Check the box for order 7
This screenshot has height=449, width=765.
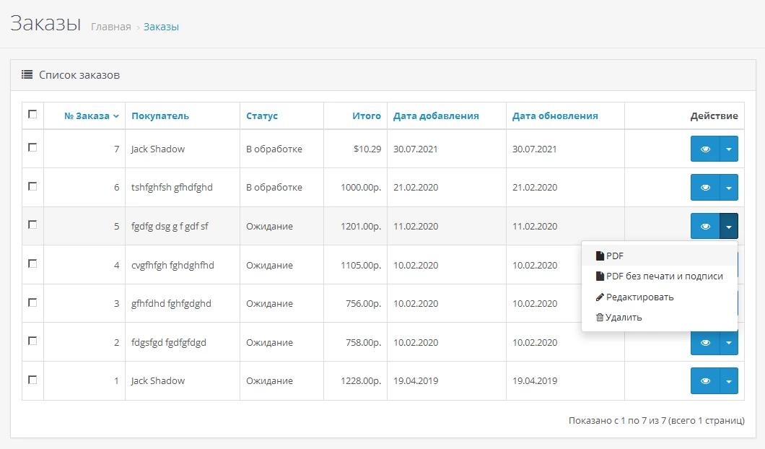(x=32, y=147)
